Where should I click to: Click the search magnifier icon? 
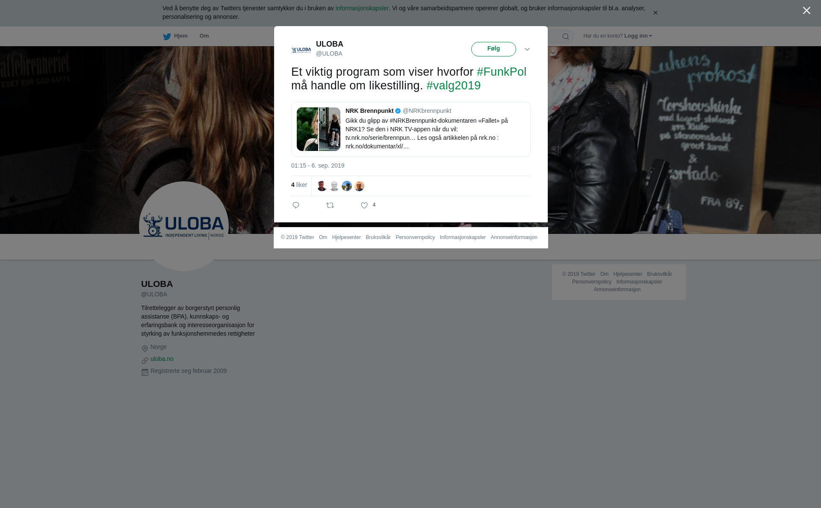point(566,37)
